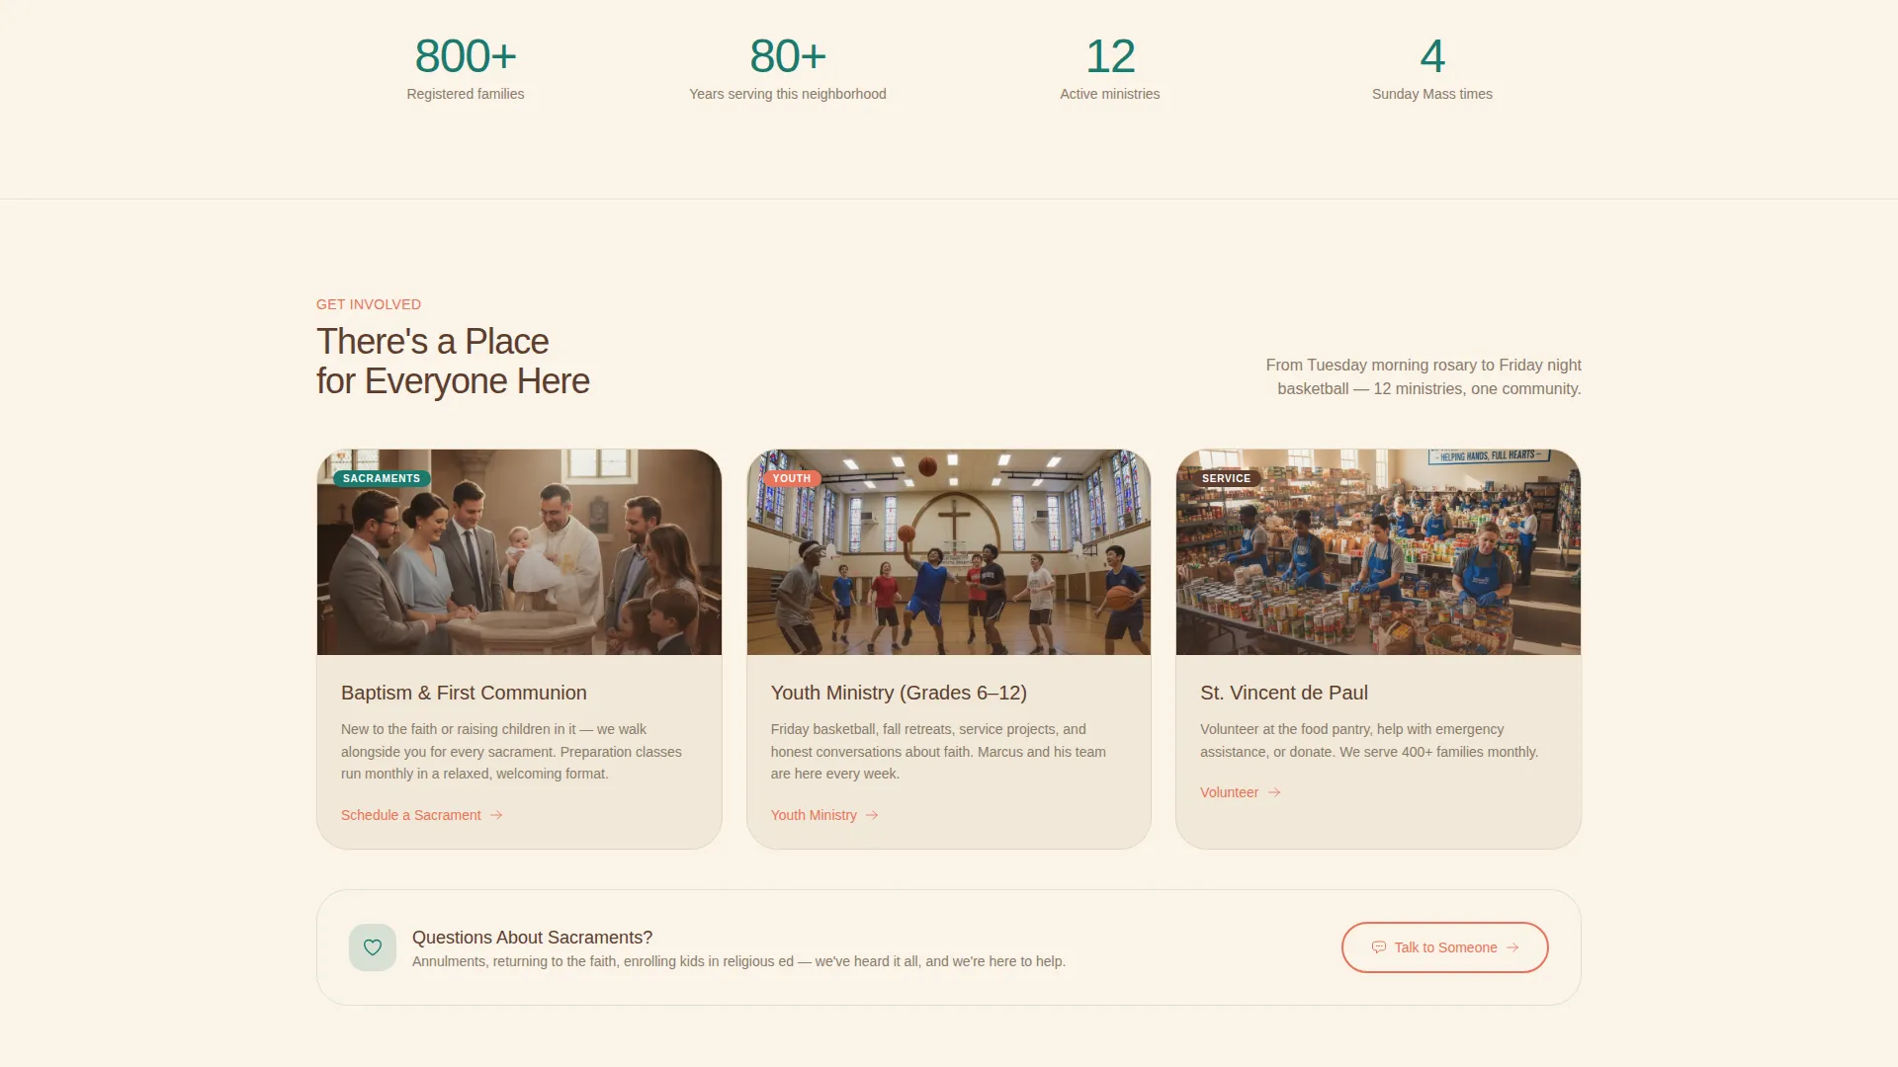Open the Volunteer link
1898x1067 pixels.
pyautogui.click(x=1241, y=792)
